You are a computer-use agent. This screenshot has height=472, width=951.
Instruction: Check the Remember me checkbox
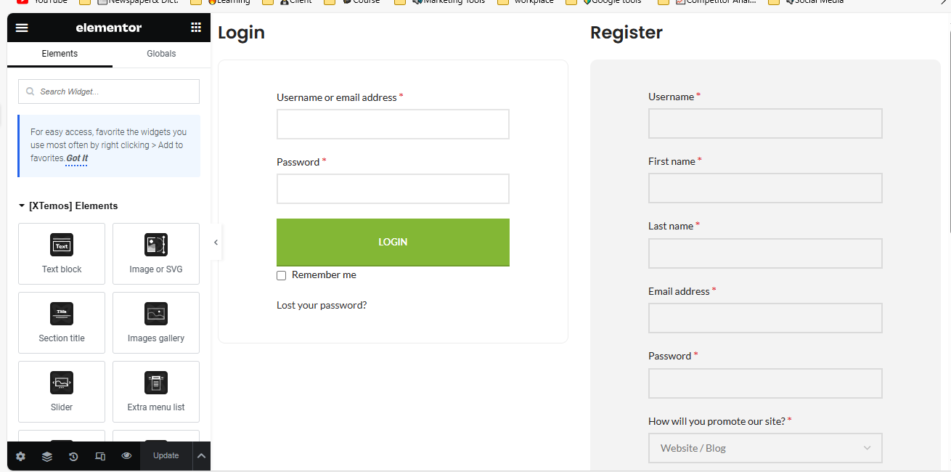pyautogui.click(x=282, y=276)
